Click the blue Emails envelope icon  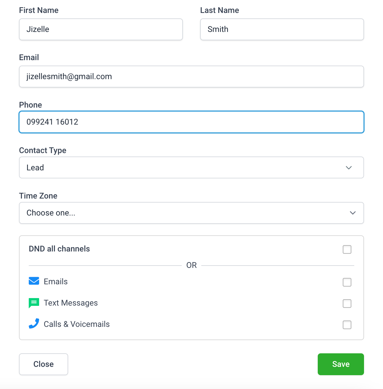(34, 281)
